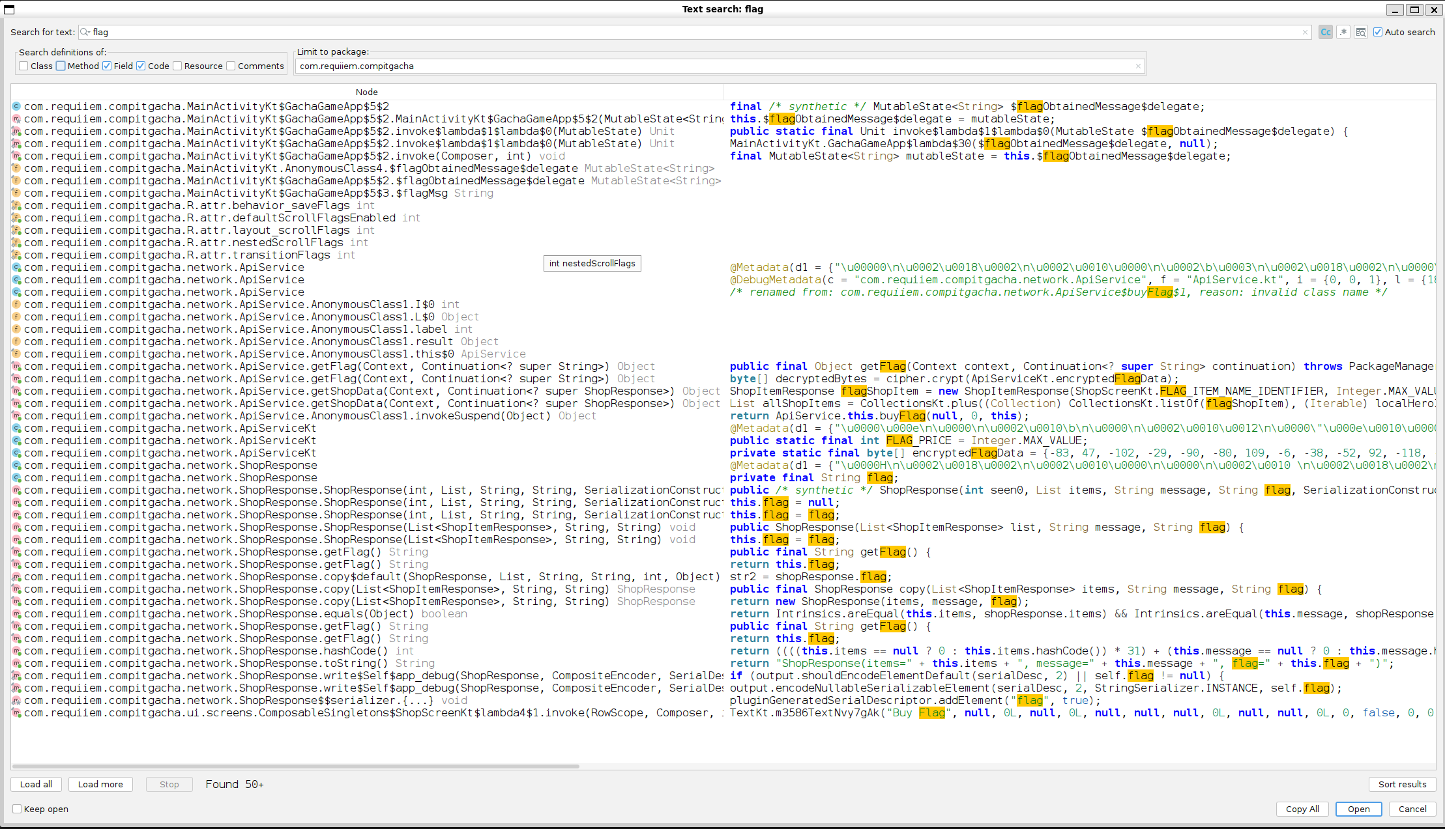The image size is (1445, 829).
Task: Enable the regex .* search option
Action: pyautogui.click(x=1343, y=32)
